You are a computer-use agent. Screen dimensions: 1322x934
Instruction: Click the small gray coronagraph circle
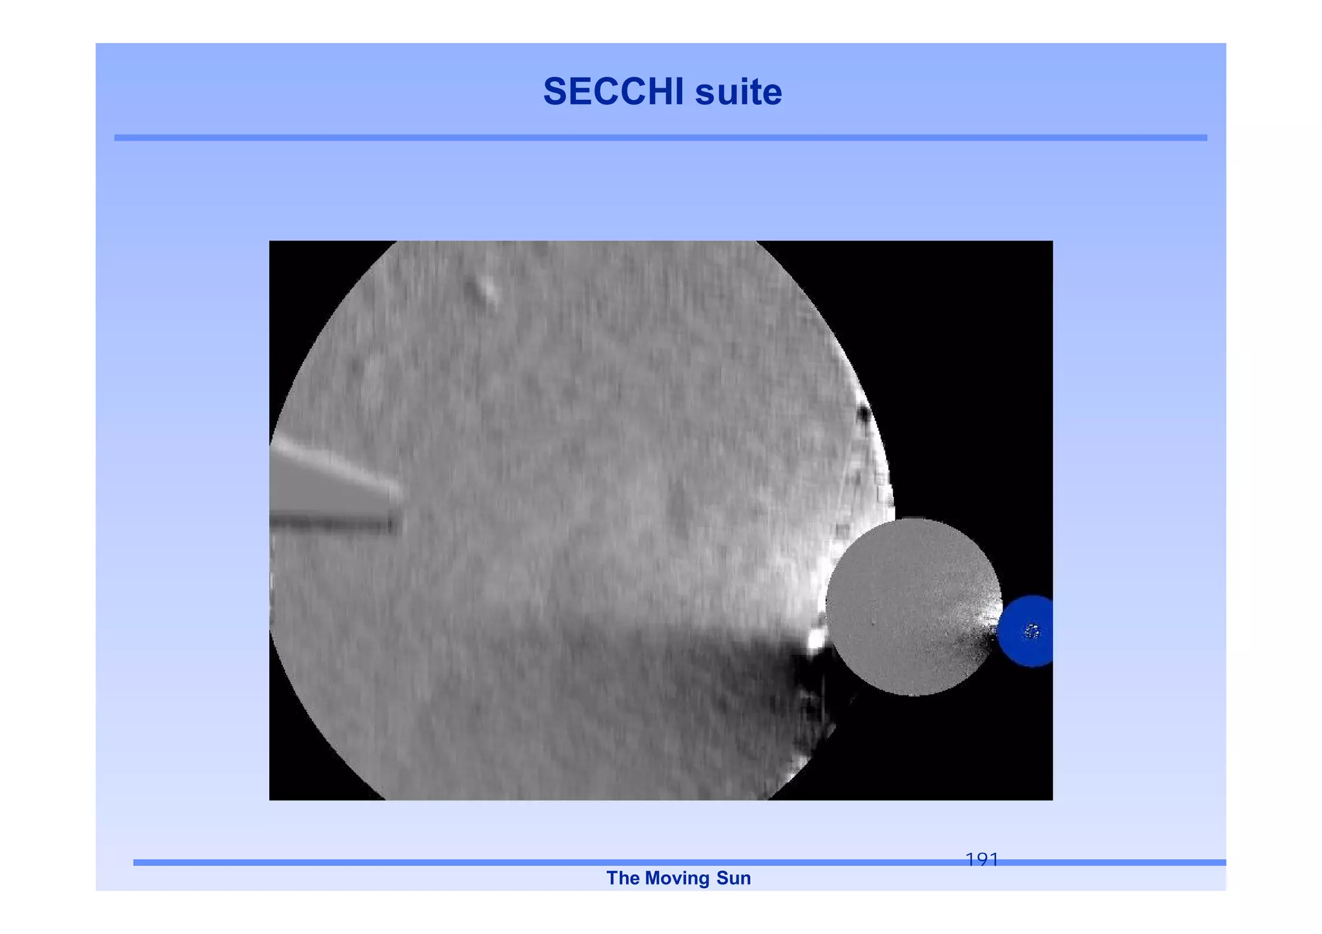[x=914, y=606]
